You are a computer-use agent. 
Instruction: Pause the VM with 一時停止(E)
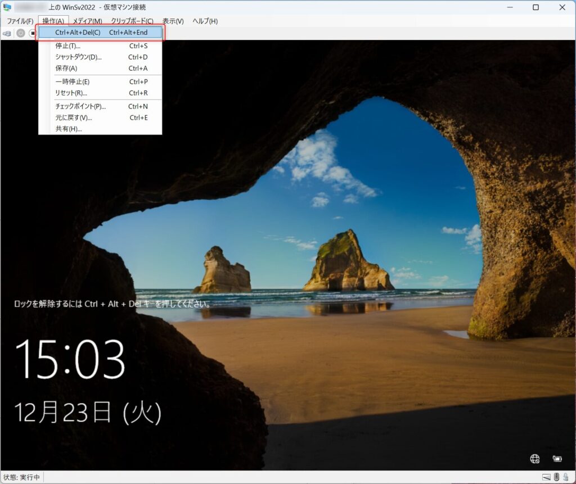[72, 82]
